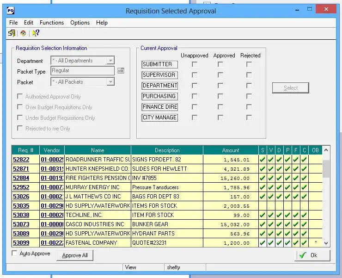Open the File menu

point(13,23)
